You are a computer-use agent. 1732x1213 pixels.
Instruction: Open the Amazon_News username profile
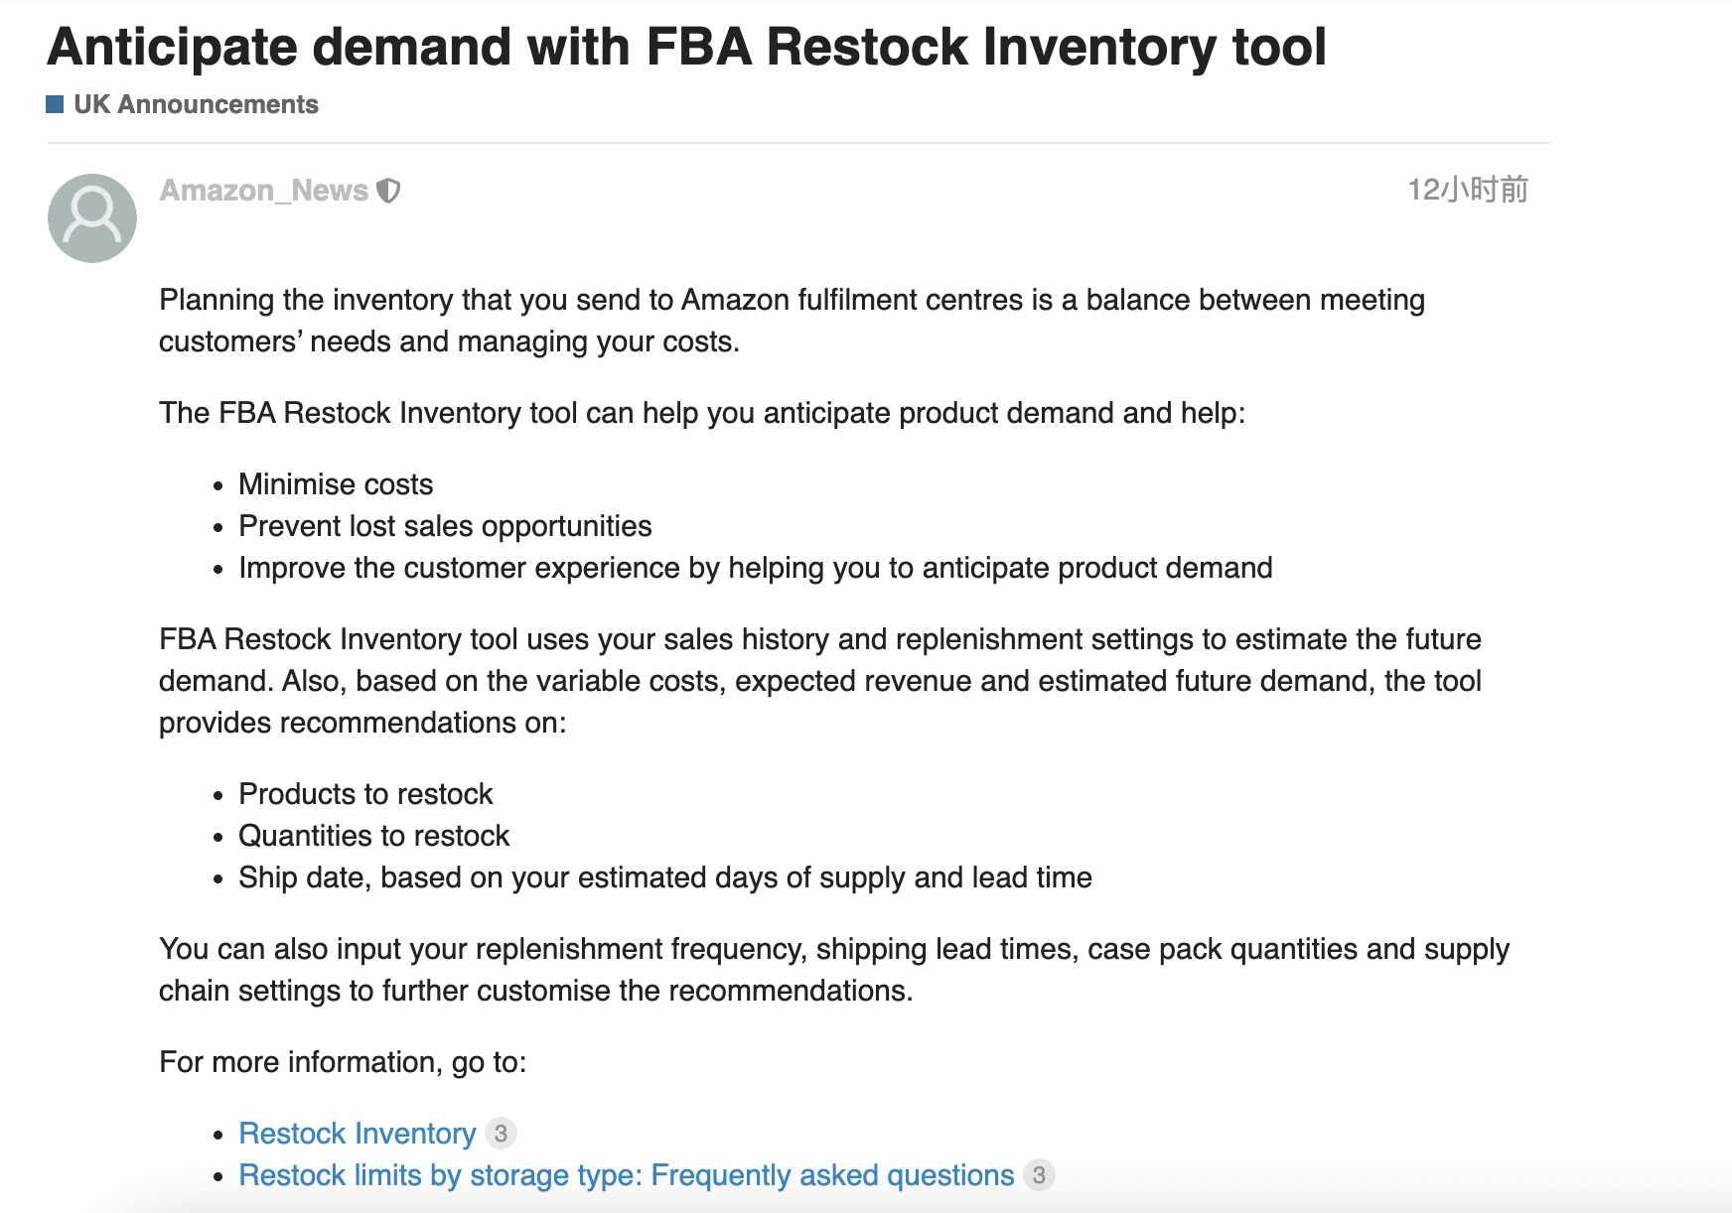(x=264, y=190)
